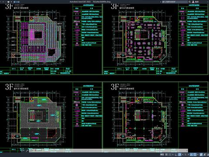The image size is (209, 157).
Task: Click the Share button in title bar
Action: pos(17,2)
